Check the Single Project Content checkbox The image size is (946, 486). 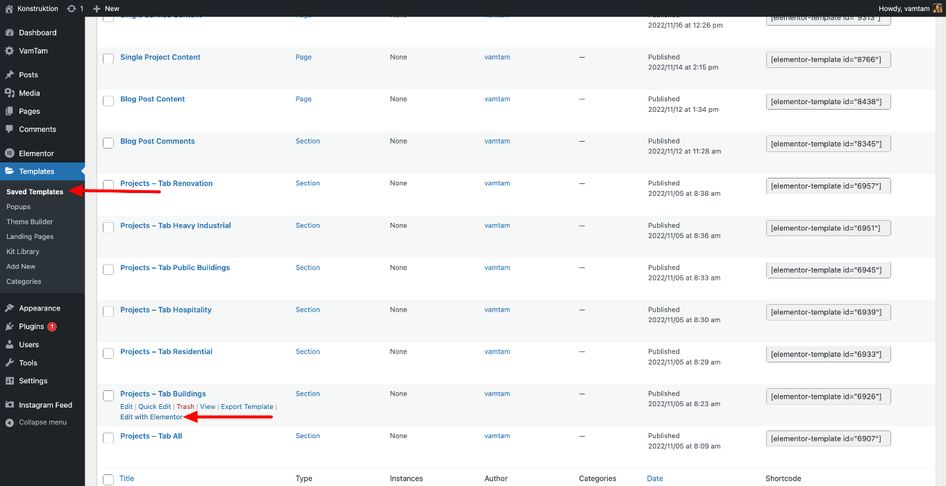[x=108, y=59]
